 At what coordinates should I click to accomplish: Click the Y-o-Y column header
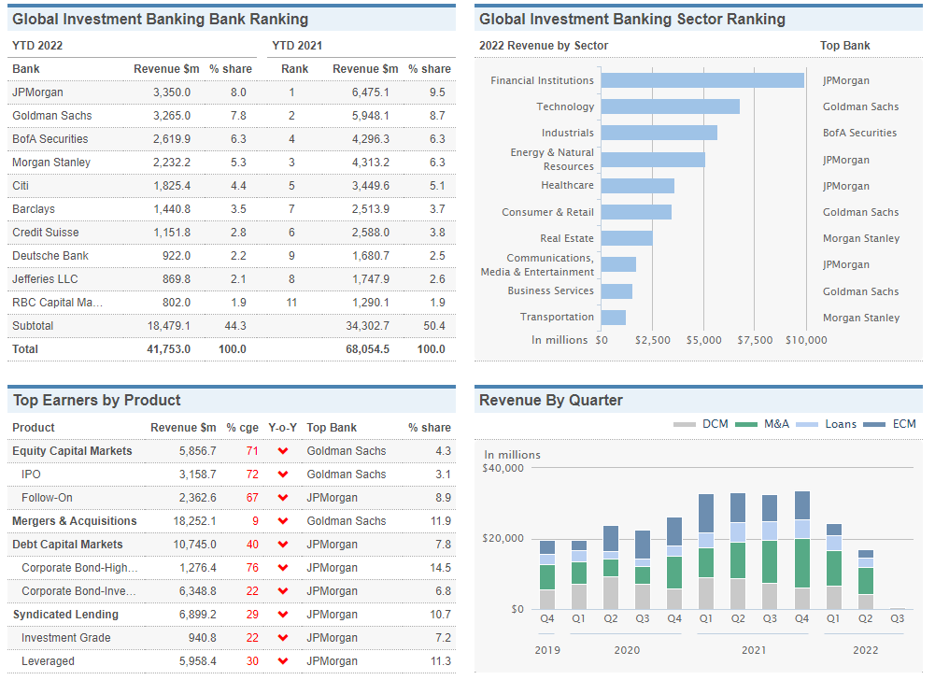click(x=283, y=428)
